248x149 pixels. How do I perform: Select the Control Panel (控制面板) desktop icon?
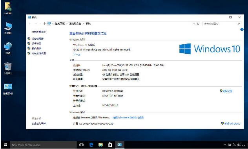[8, 89]
